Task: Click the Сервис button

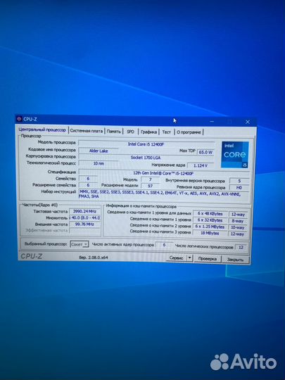Action: (x=176, y=258)
